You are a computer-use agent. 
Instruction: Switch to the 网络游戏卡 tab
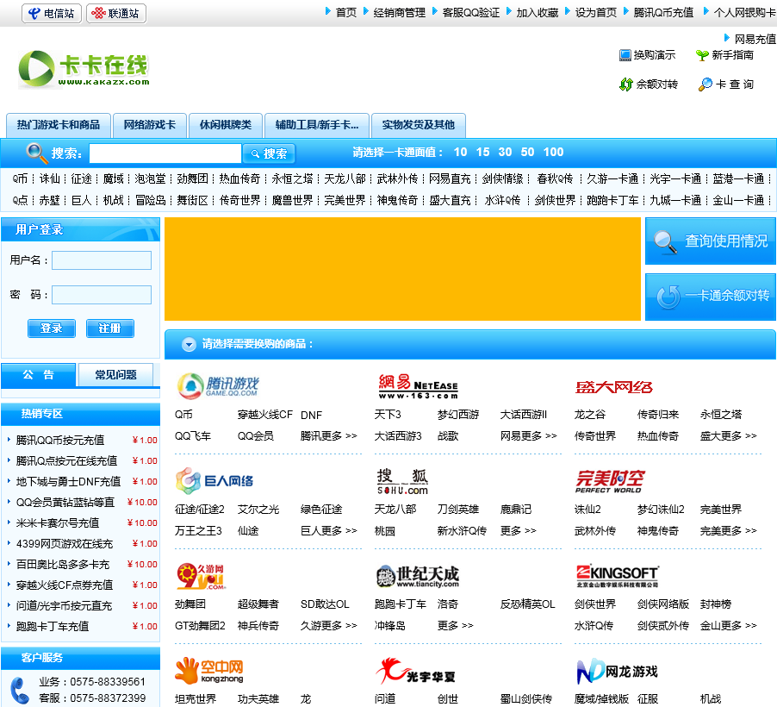coord(150,125)
